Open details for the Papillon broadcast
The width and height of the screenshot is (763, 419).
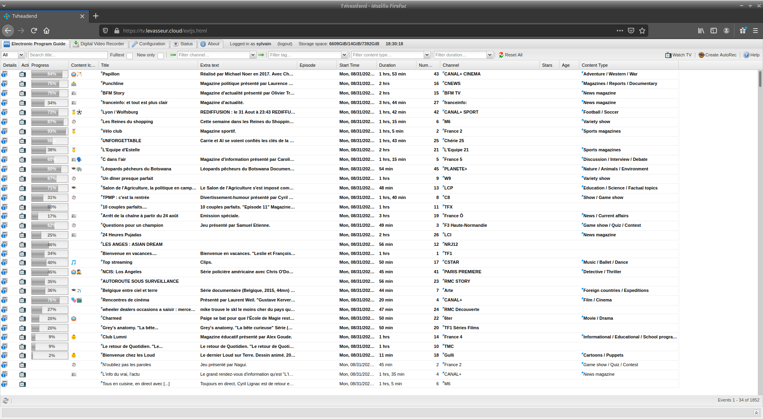point(4,74)
